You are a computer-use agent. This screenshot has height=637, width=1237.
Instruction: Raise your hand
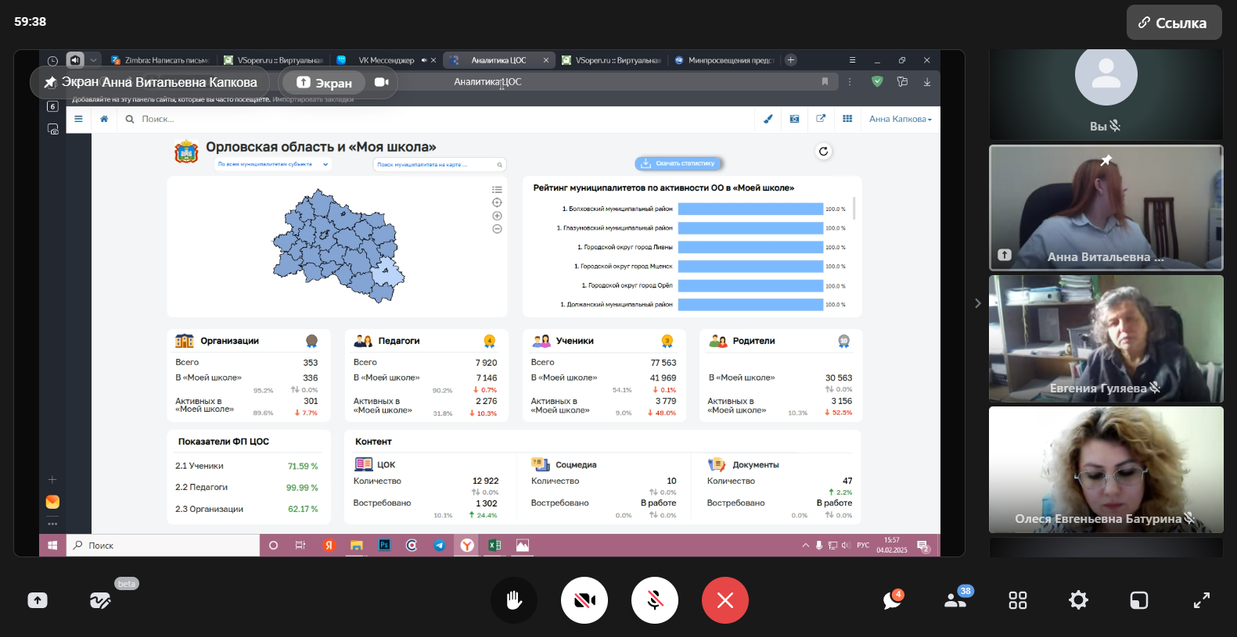click(x=513, y=600)
